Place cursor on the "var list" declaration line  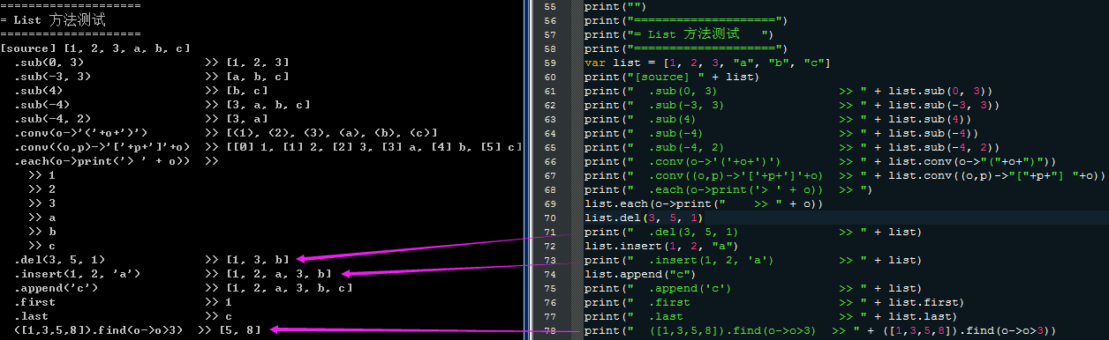tap(708, 63)
